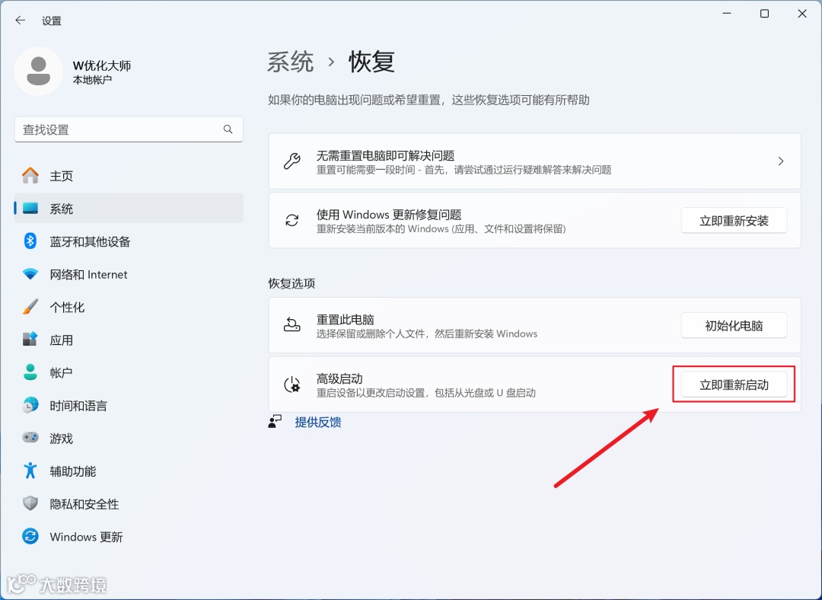Open 辅助功能 settings

pos(129,471)
